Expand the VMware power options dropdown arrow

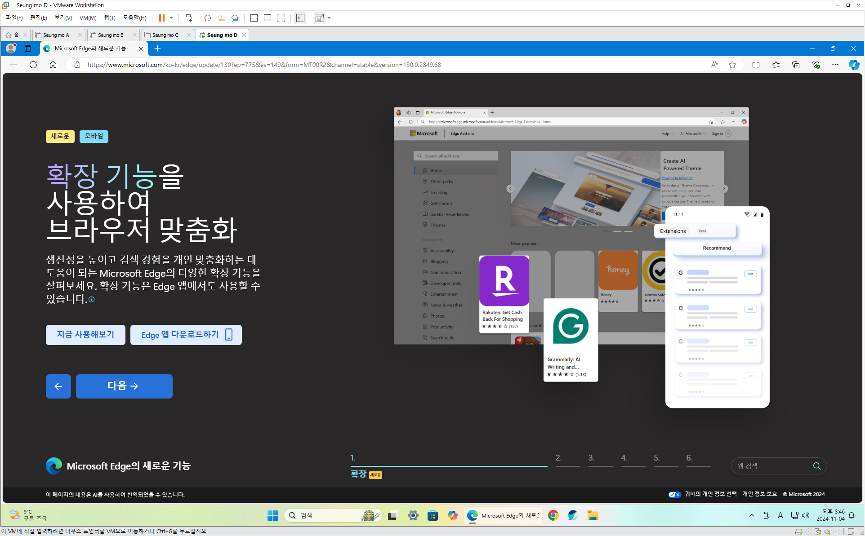click(171, 18)
